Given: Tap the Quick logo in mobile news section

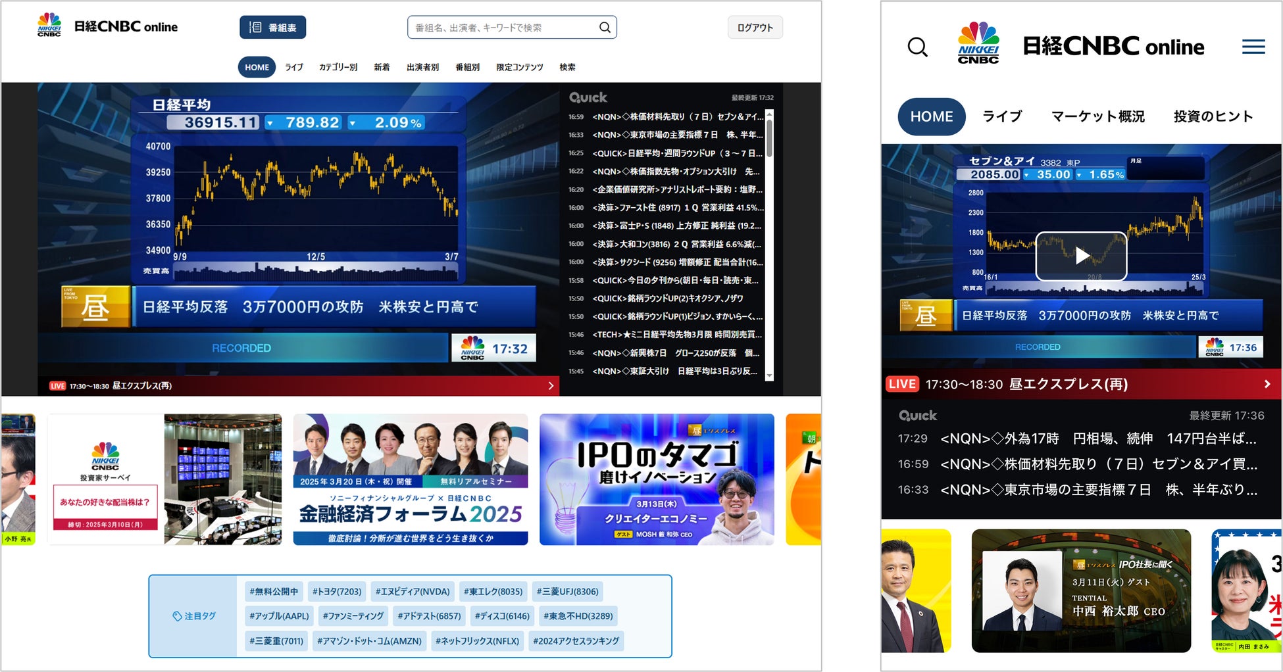Looking at the screenshot, I should tap(918, 416).
